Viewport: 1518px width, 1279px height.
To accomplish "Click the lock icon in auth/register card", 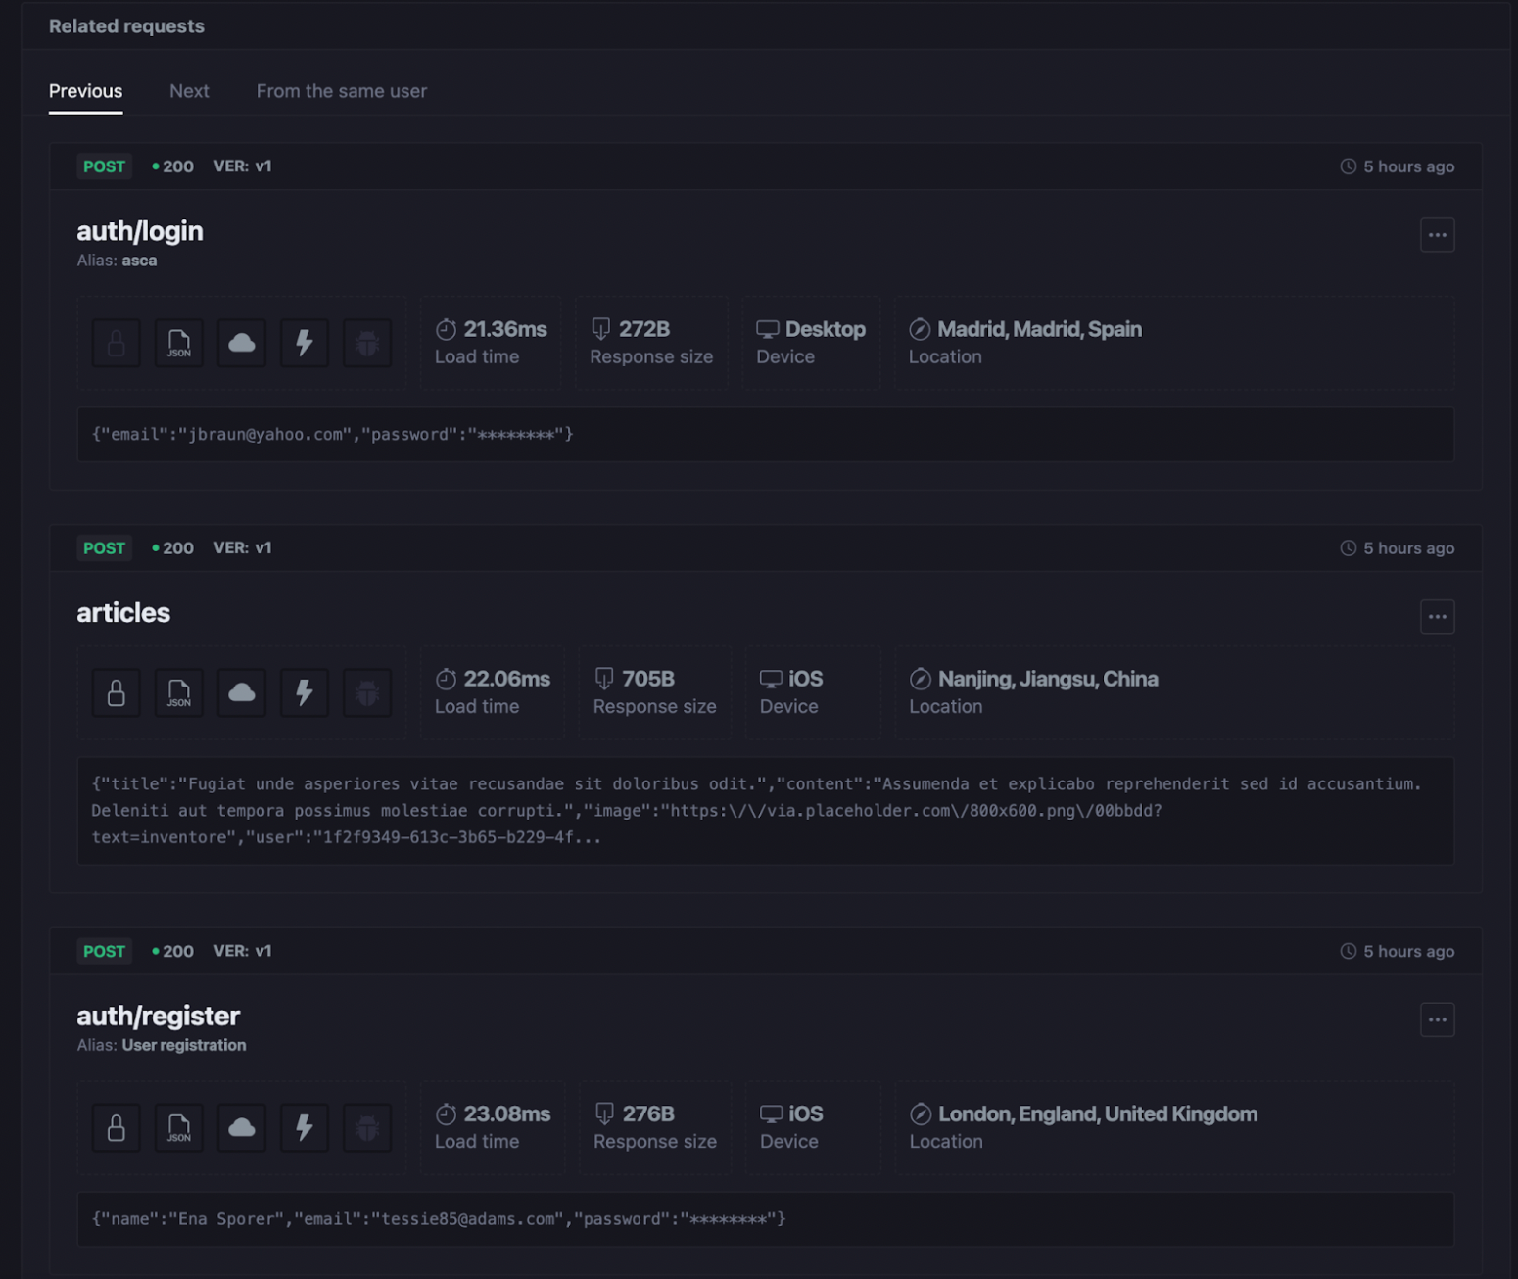I will [116, 1127].
